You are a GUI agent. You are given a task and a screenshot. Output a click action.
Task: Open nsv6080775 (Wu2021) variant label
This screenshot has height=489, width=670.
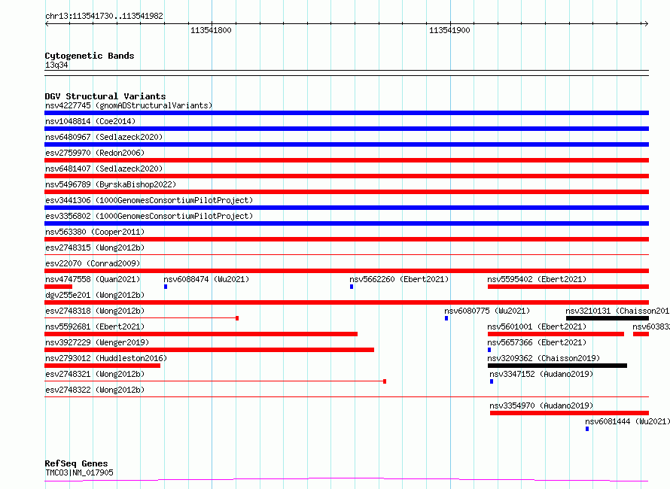487,311
